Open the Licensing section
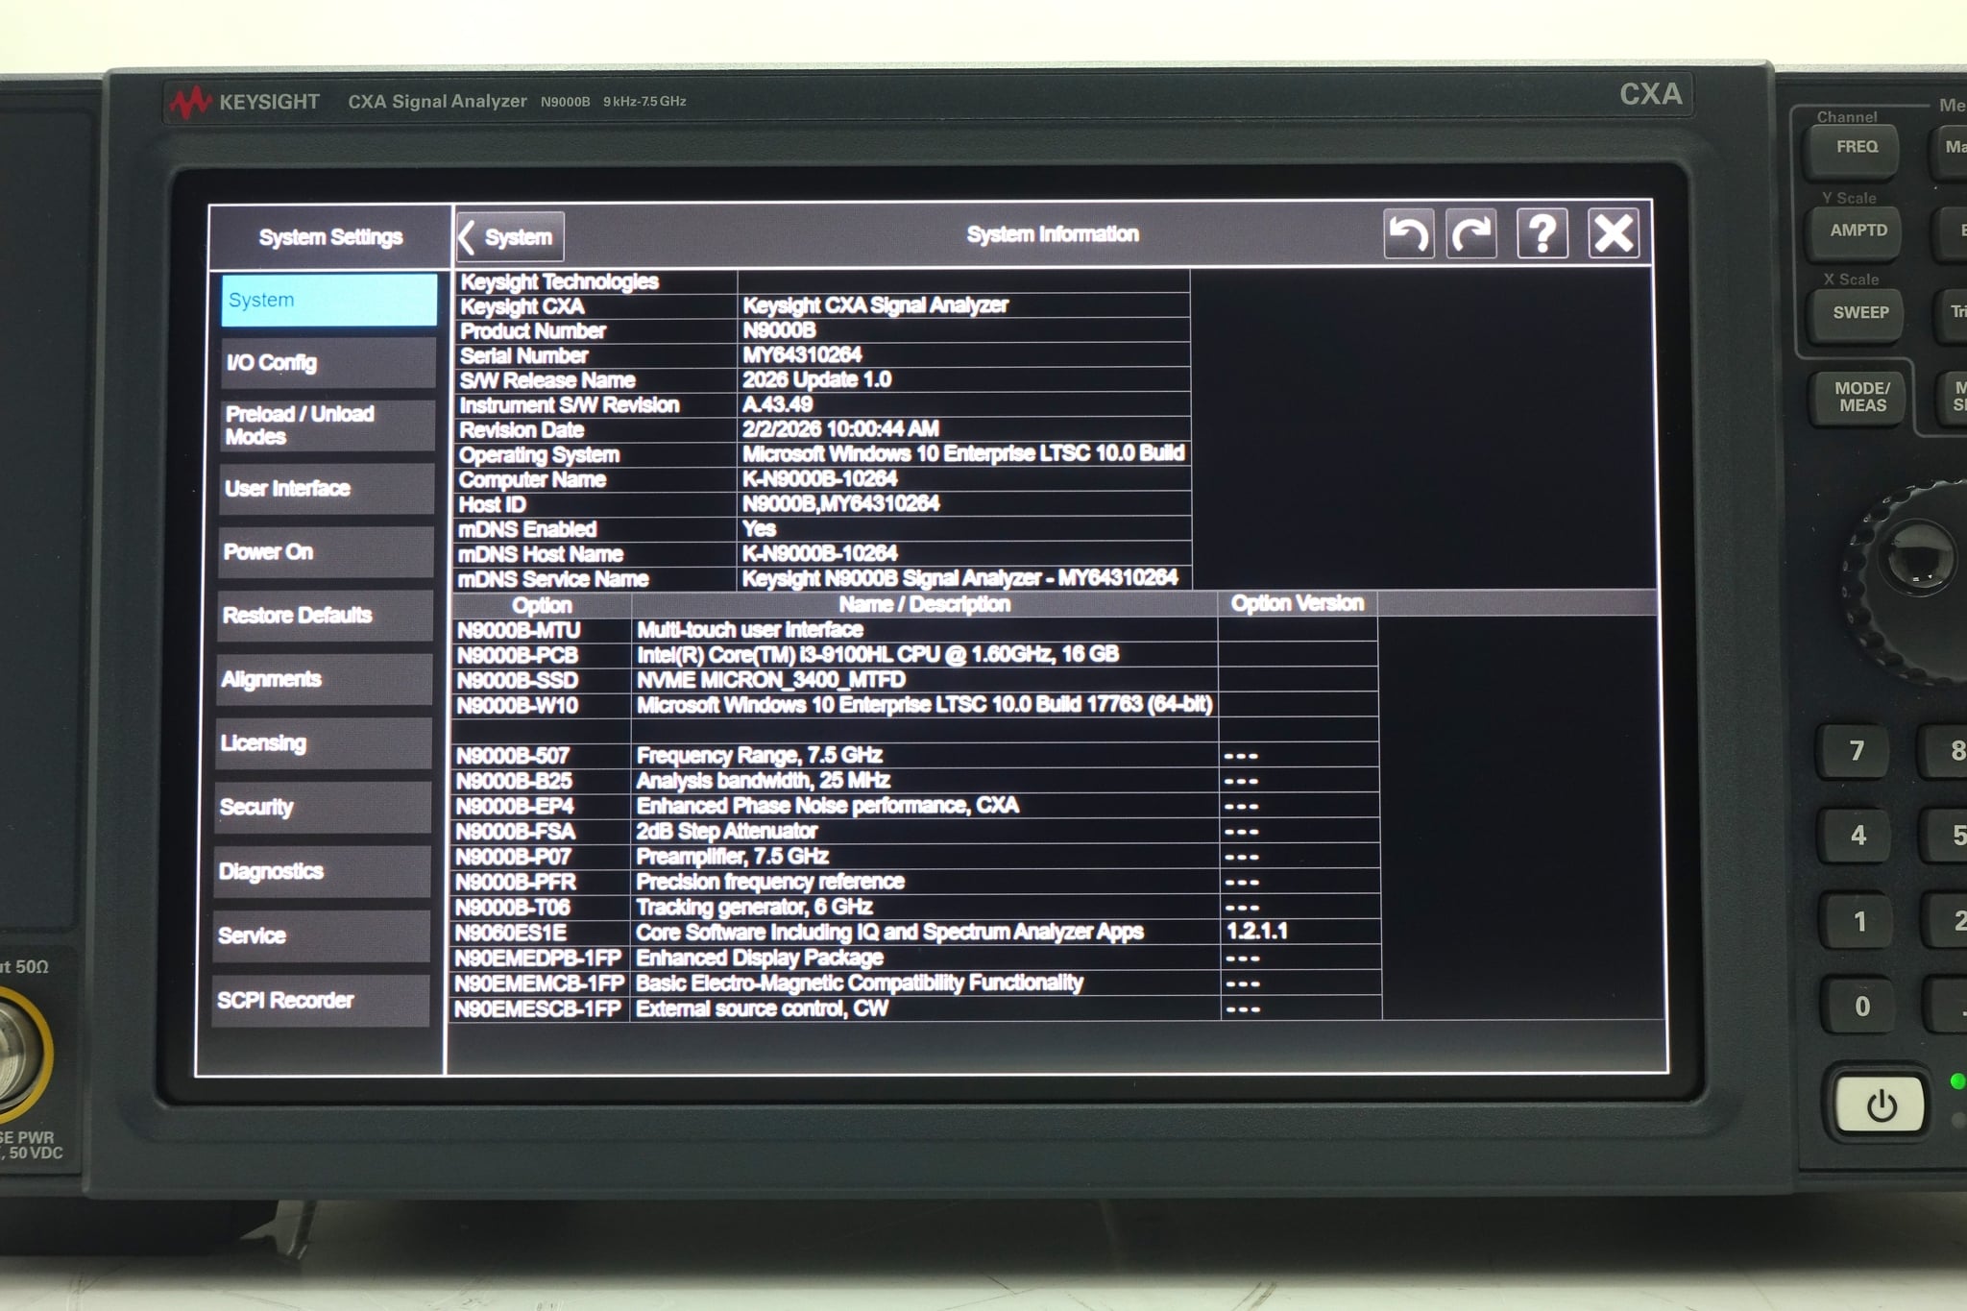1967x1311 pixels. tap(323, 743)
